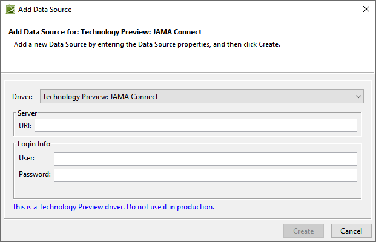Viewport: 376px width, 242px height.
Task: Close the Add Data Source dialog
Action: pos(365,9)
